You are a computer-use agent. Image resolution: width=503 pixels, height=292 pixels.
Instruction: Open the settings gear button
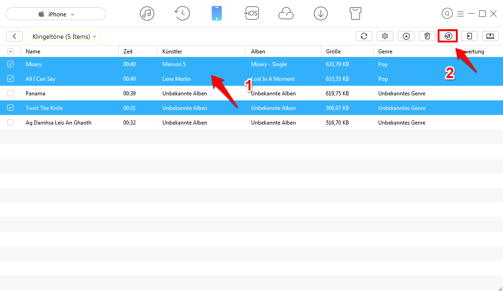point(385,36)
